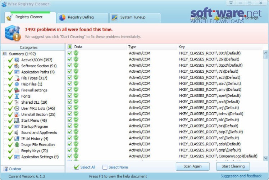This screenshot has width=269, height=180.
Task: Uncheck the .7z registry entry checkbox
Action: click(x=70, y=71)
